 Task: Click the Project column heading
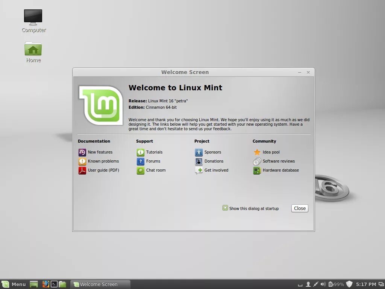pos(202,141)
